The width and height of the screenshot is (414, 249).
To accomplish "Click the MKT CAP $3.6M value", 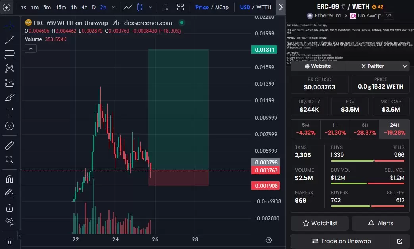I will tap(391, 109).
